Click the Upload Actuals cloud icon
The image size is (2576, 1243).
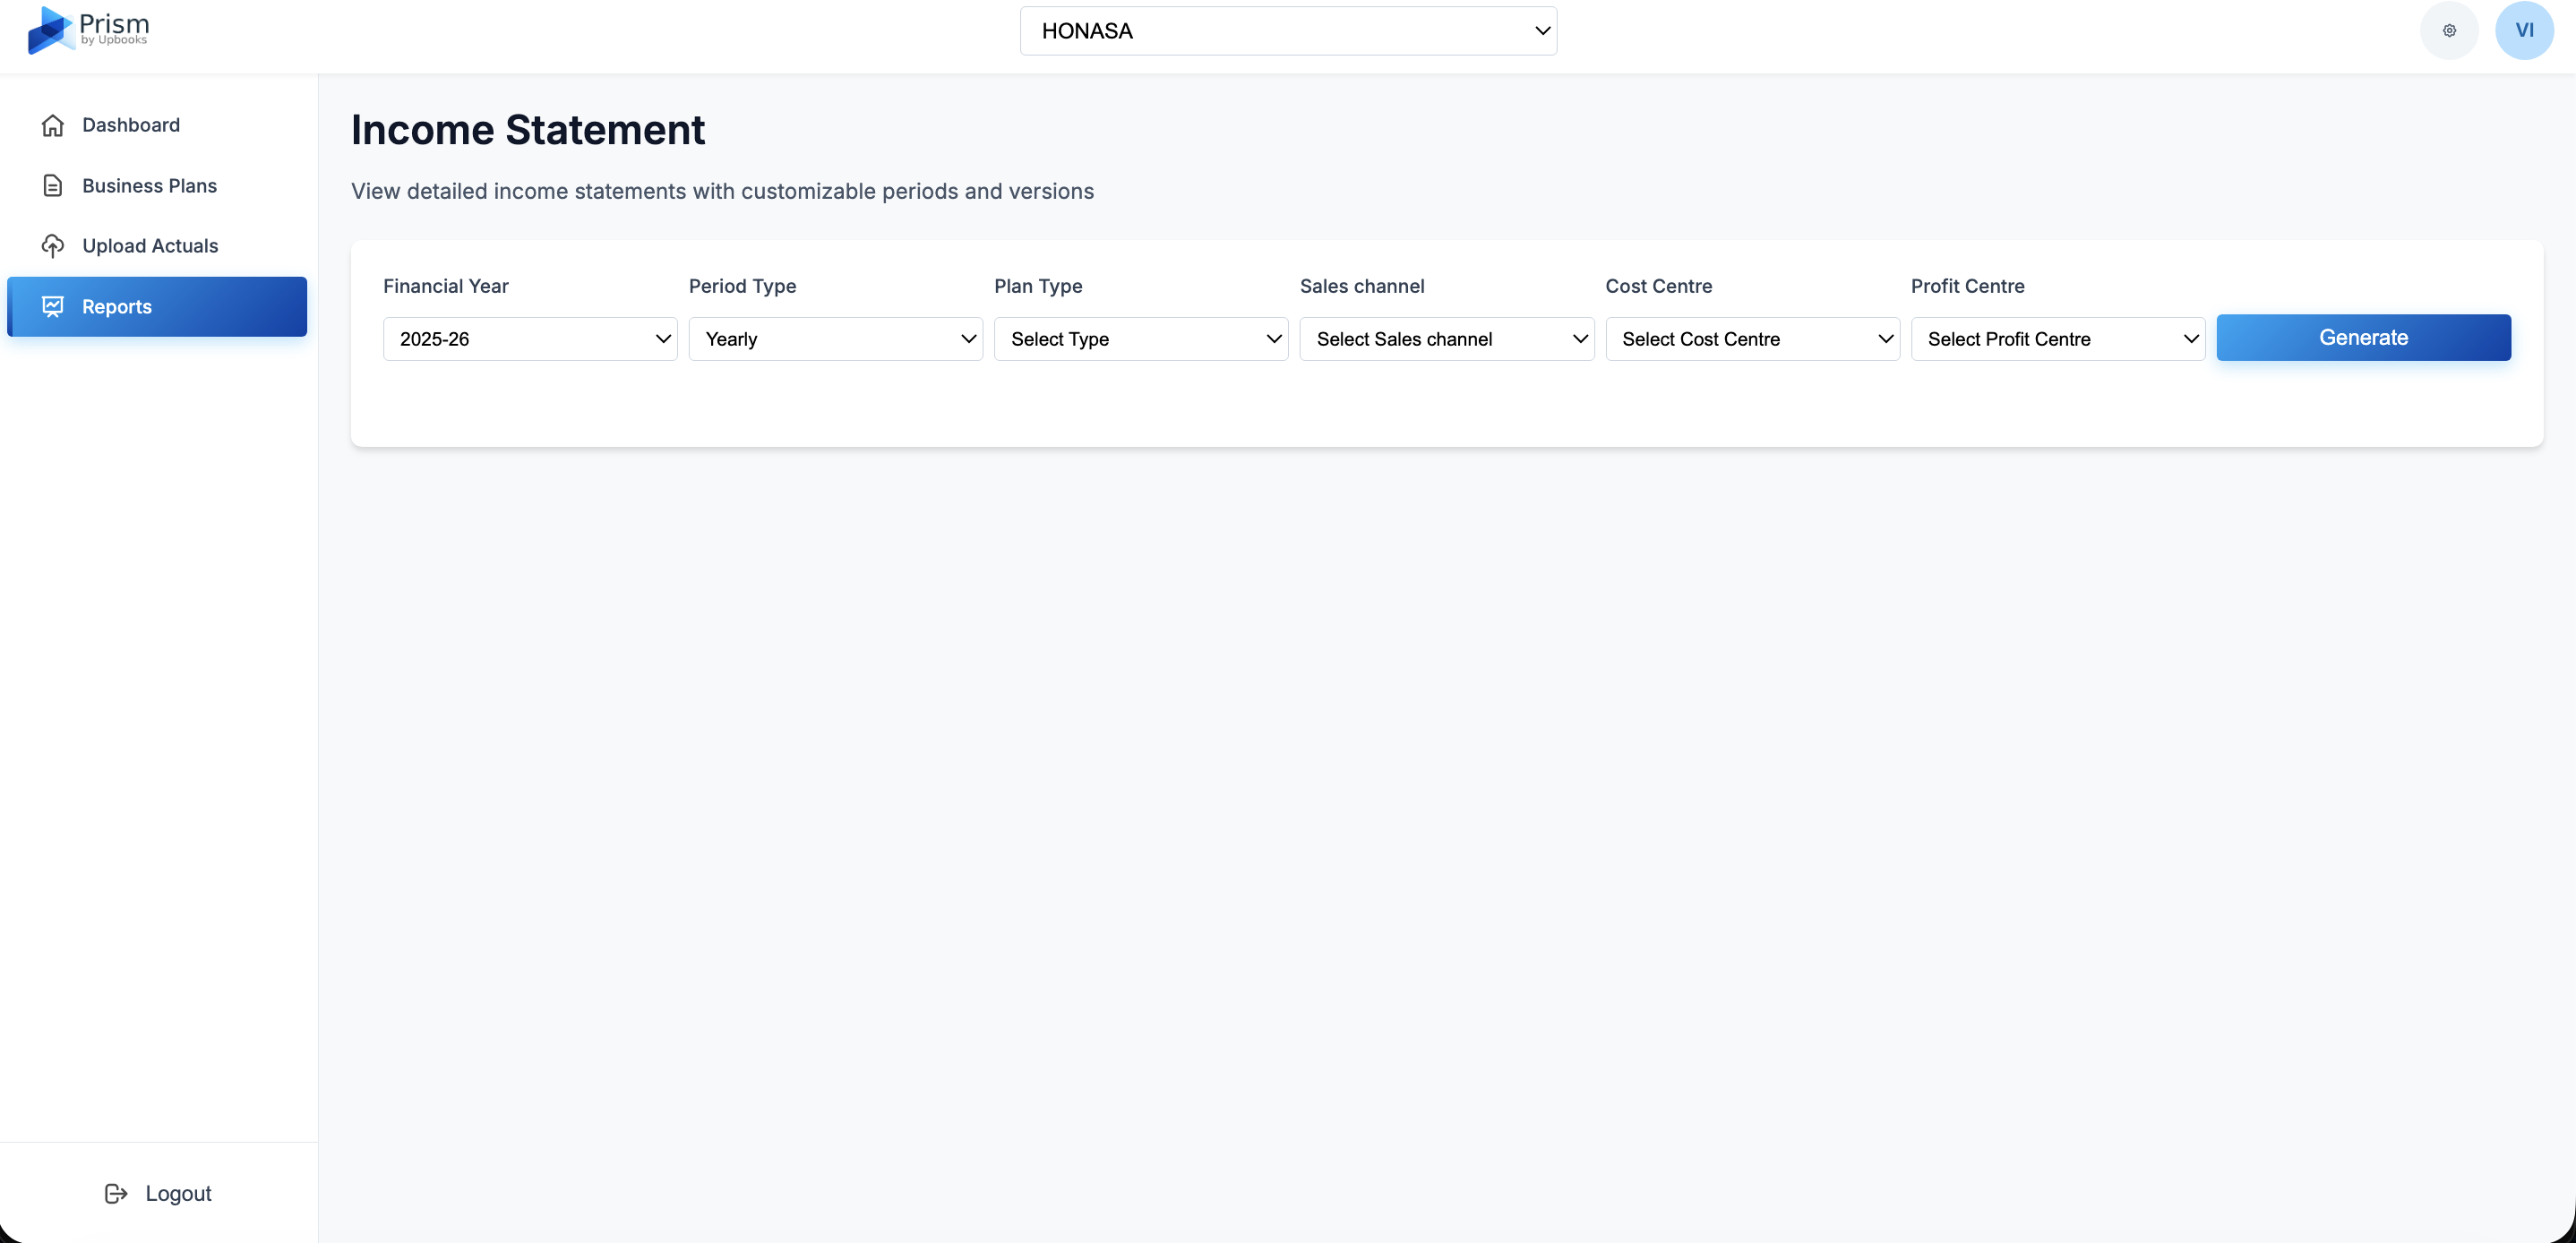point(53,246)
